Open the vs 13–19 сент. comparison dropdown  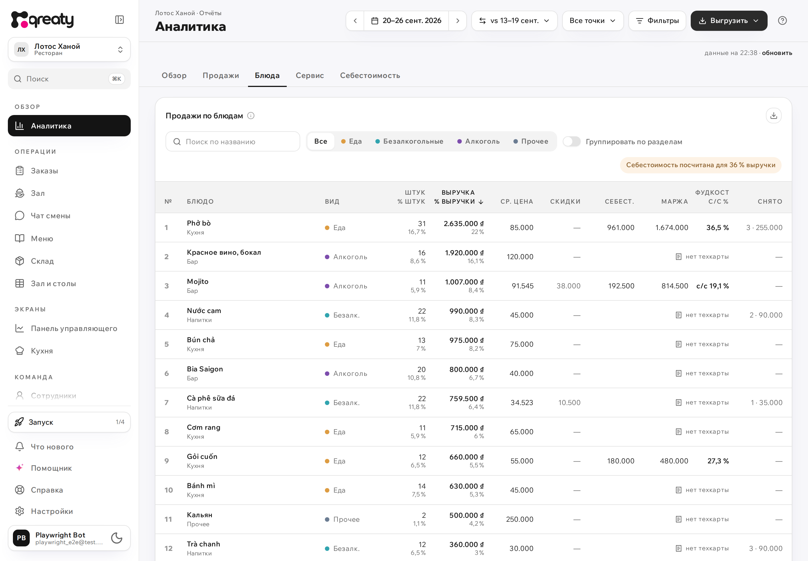click(514, 21)
